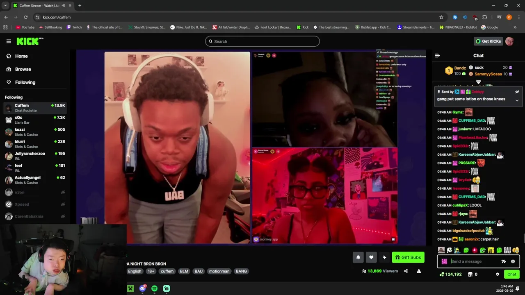Click the Gift Subs button
The width and height of the screenshot is (525, 295).
[x=408, y=257]
